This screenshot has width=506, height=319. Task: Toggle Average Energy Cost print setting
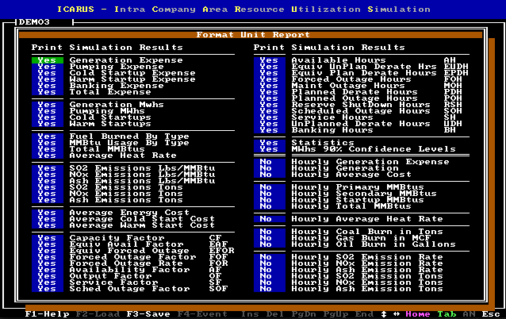(47, 212)
